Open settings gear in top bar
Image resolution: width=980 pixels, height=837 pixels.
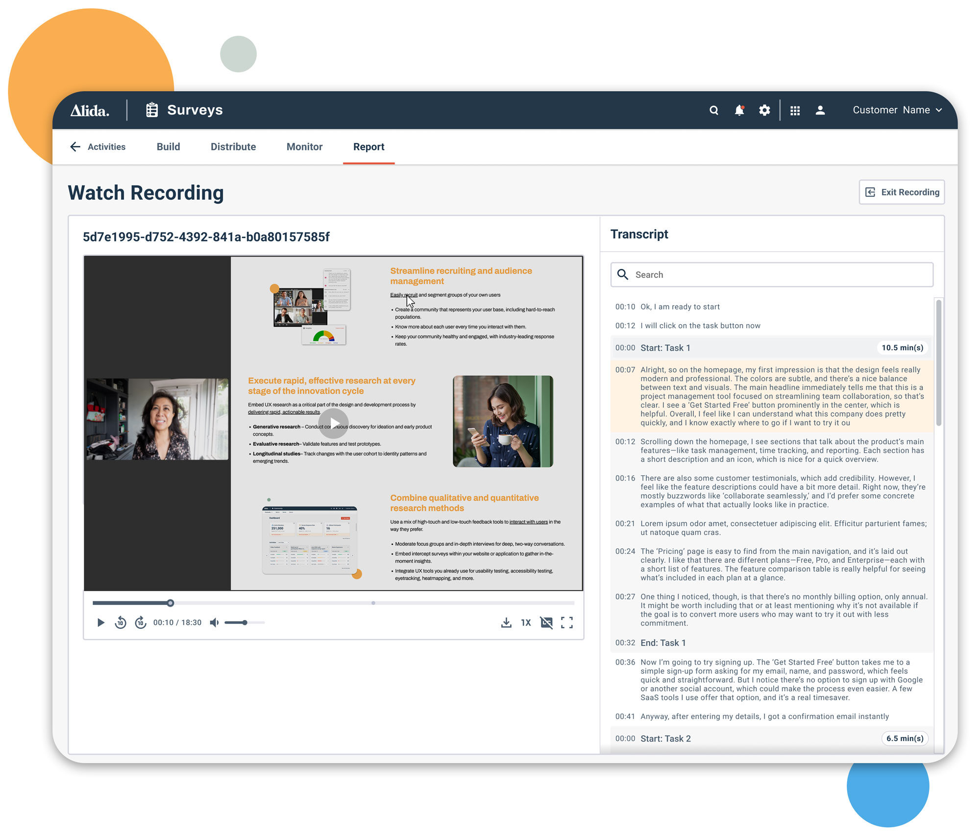(764, 110)
